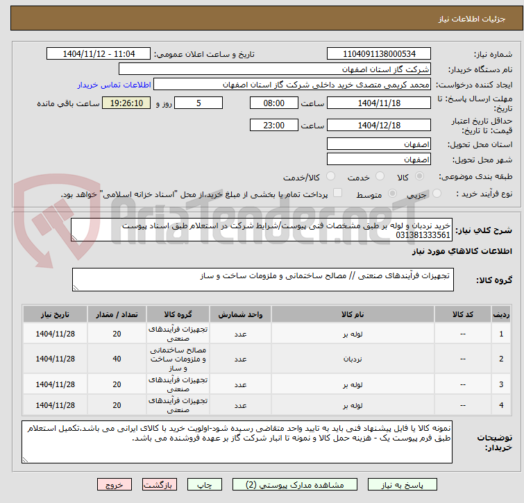The width and height of the screenshot is (524, 503).
Task: Click date 1404/11/28 in row 4
Action: (x=55, y=405)
